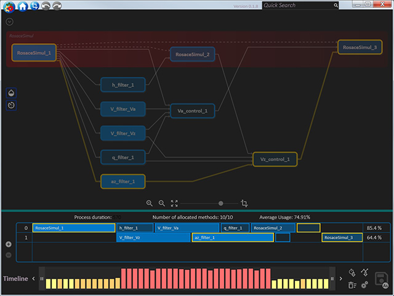394x296 pixels.
Task: Click az_filter_1 block in schedule row 1
Action: coord(233,237)
